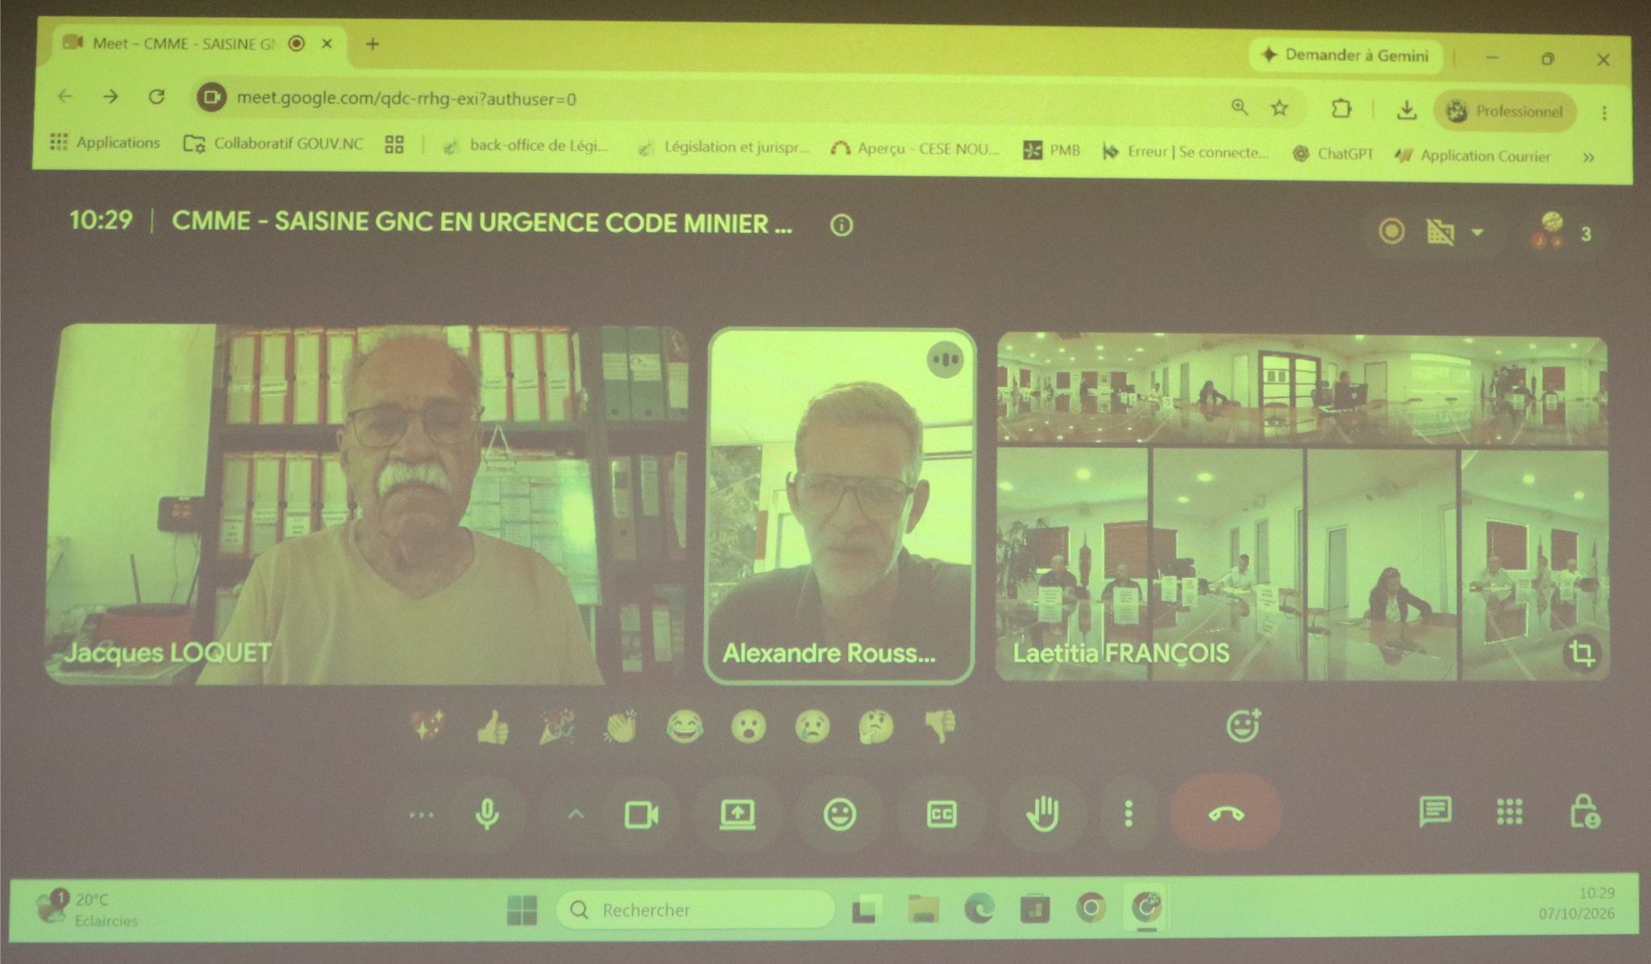Leave the call with red hang-up button
Image resolution: width=1651 pixels, height=964 pixels.
tap(1225, 814)
